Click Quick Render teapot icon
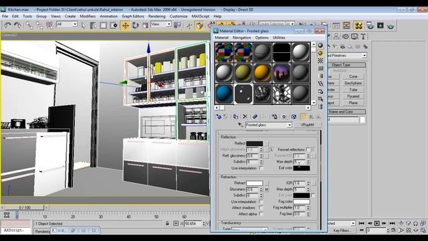 coord(391,26)
